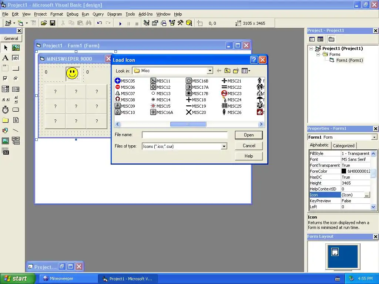The height and width of the screenshot is (284, 379).
Task: Switch to the Categorized tab
Action: [x=343, y=146]
